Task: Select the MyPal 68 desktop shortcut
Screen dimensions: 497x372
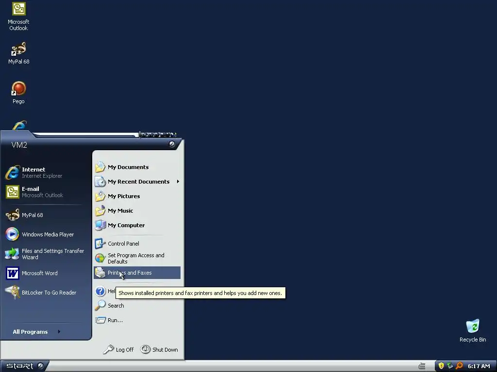Action: click(x=19, y=53)
